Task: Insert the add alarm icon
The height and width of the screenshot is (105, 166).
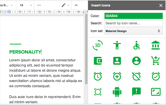Action: pos(117,76)
